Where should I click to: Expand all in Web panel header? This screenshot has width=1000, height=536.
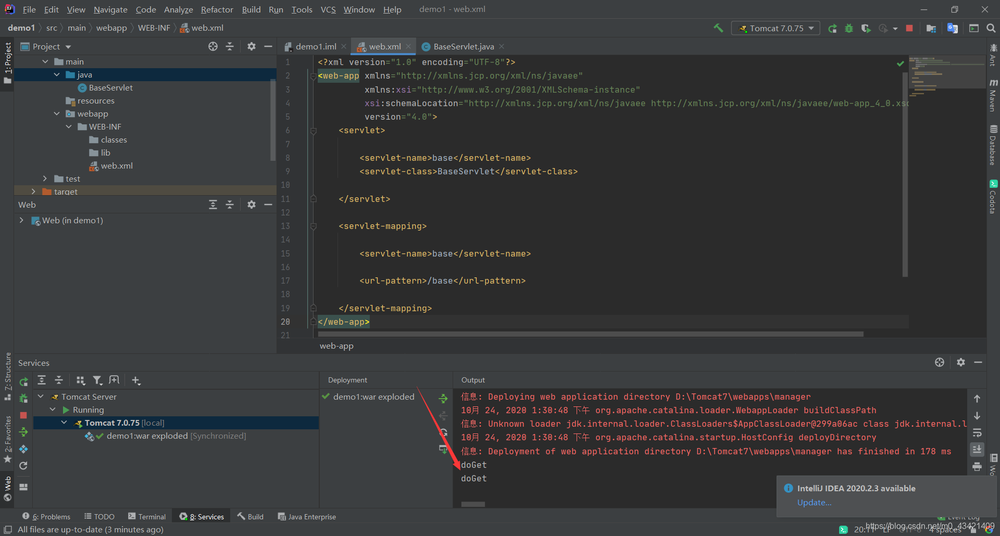pos(213,205)
